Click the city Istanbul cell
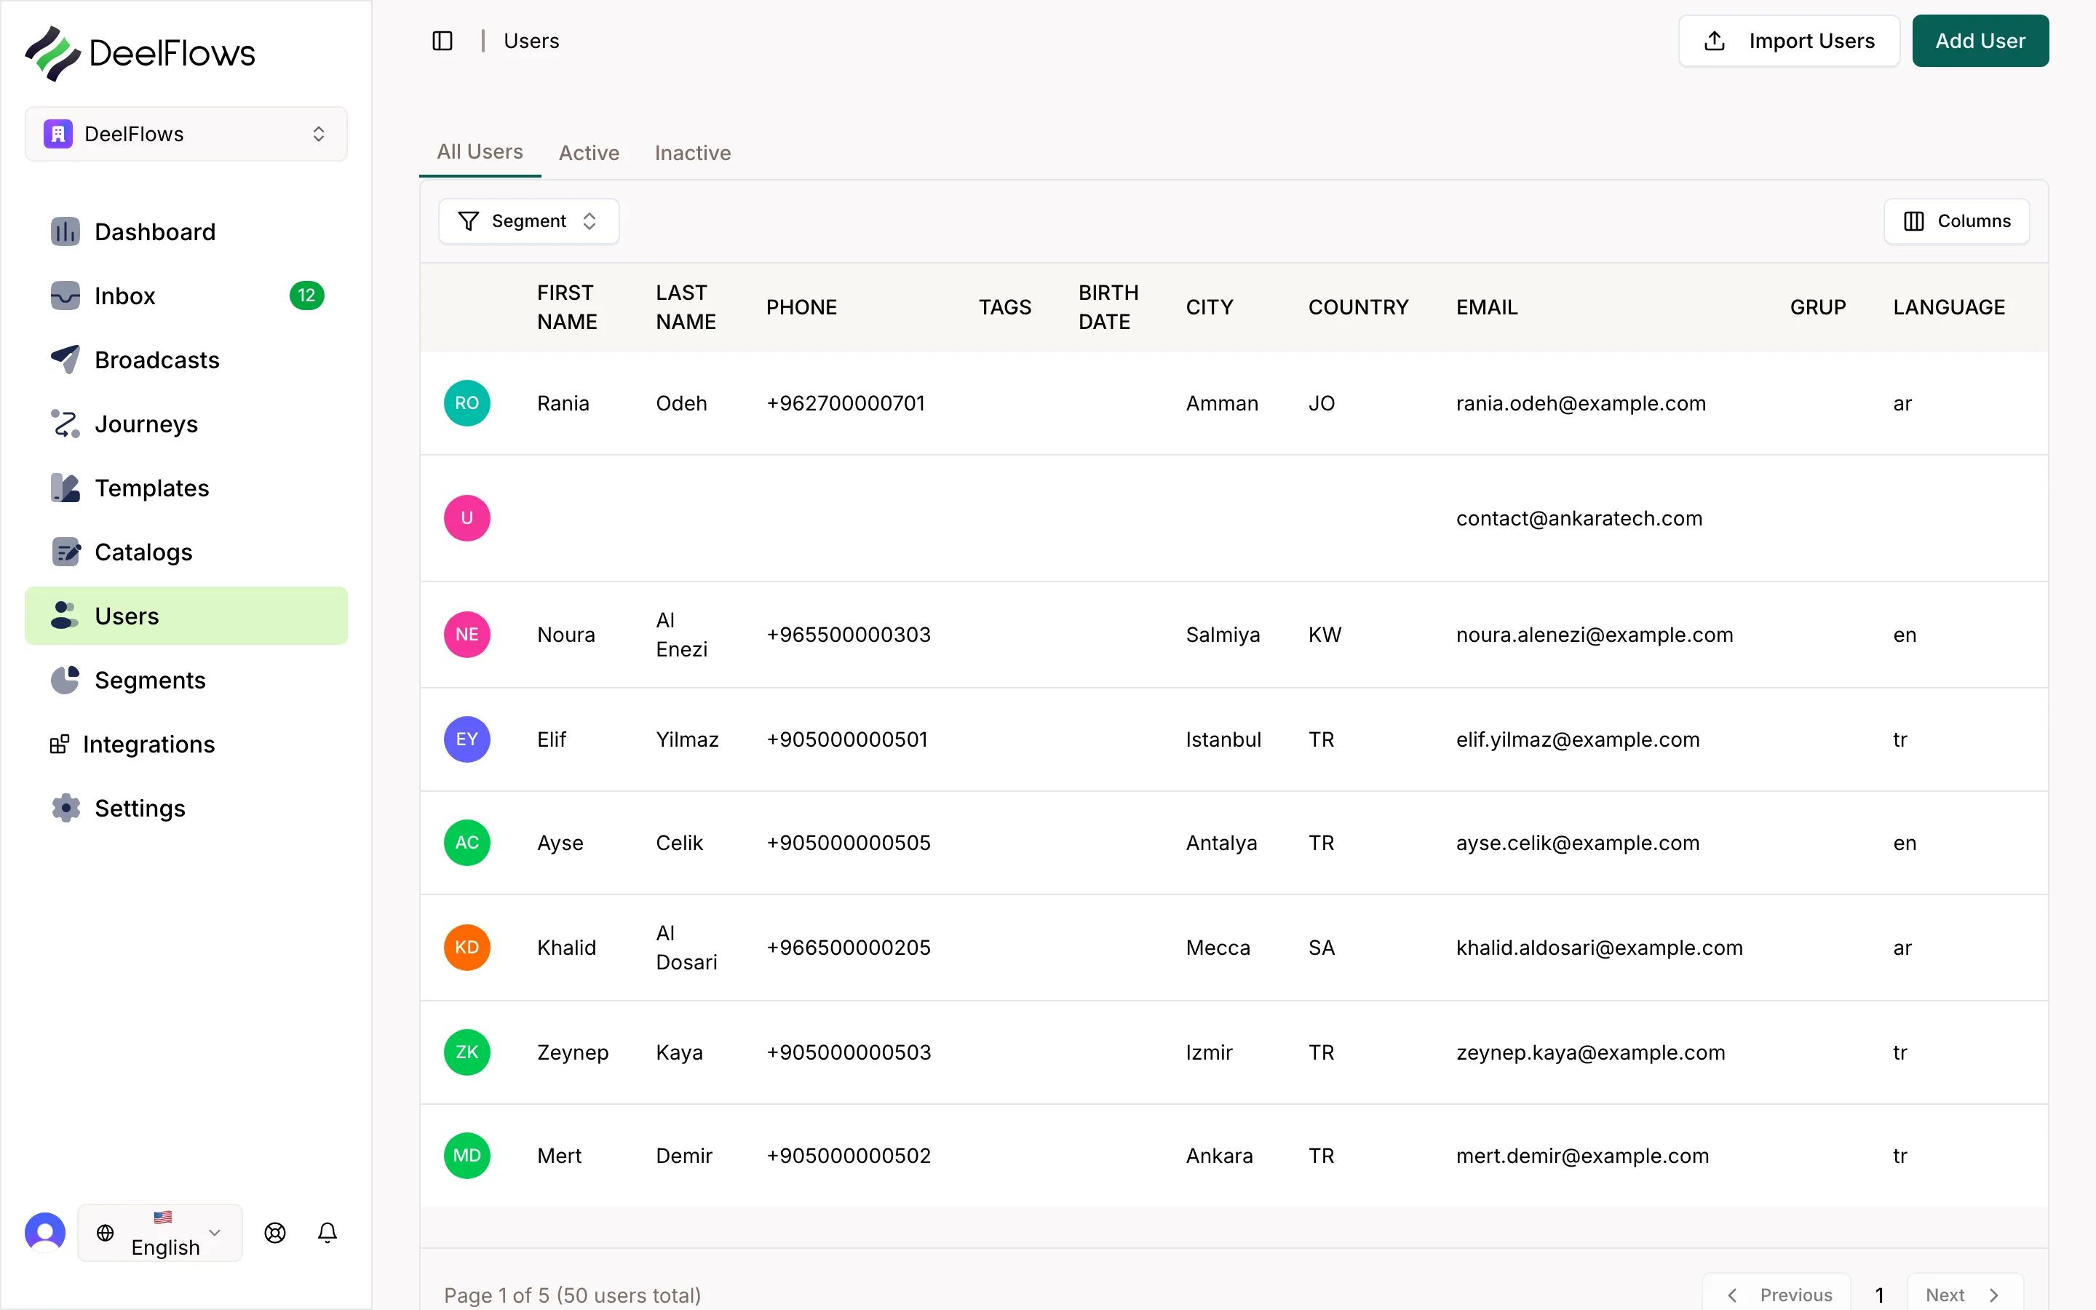2096x1310 pixels. click(x=1223, y=739)
